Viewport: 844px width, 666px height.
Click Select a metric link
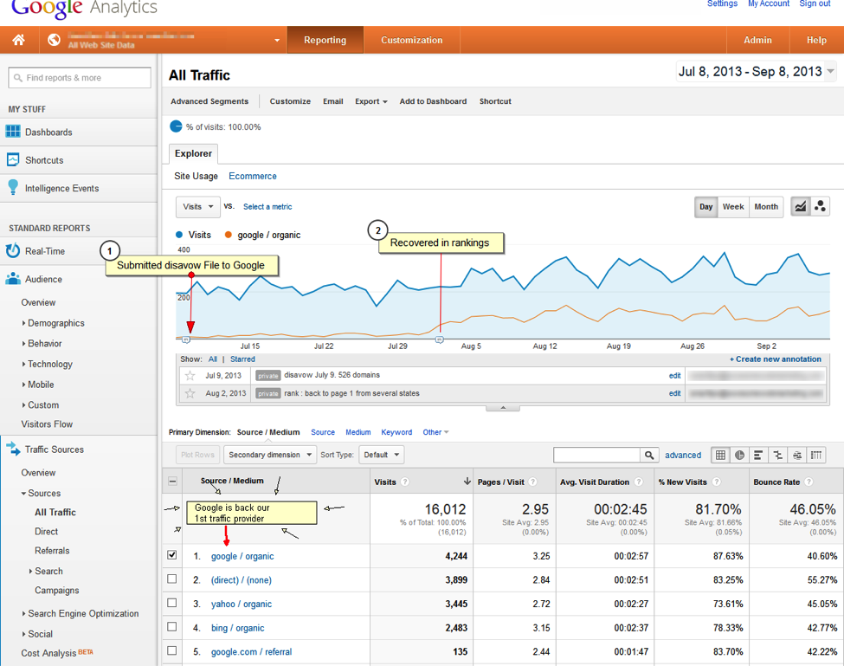(267, 207)
